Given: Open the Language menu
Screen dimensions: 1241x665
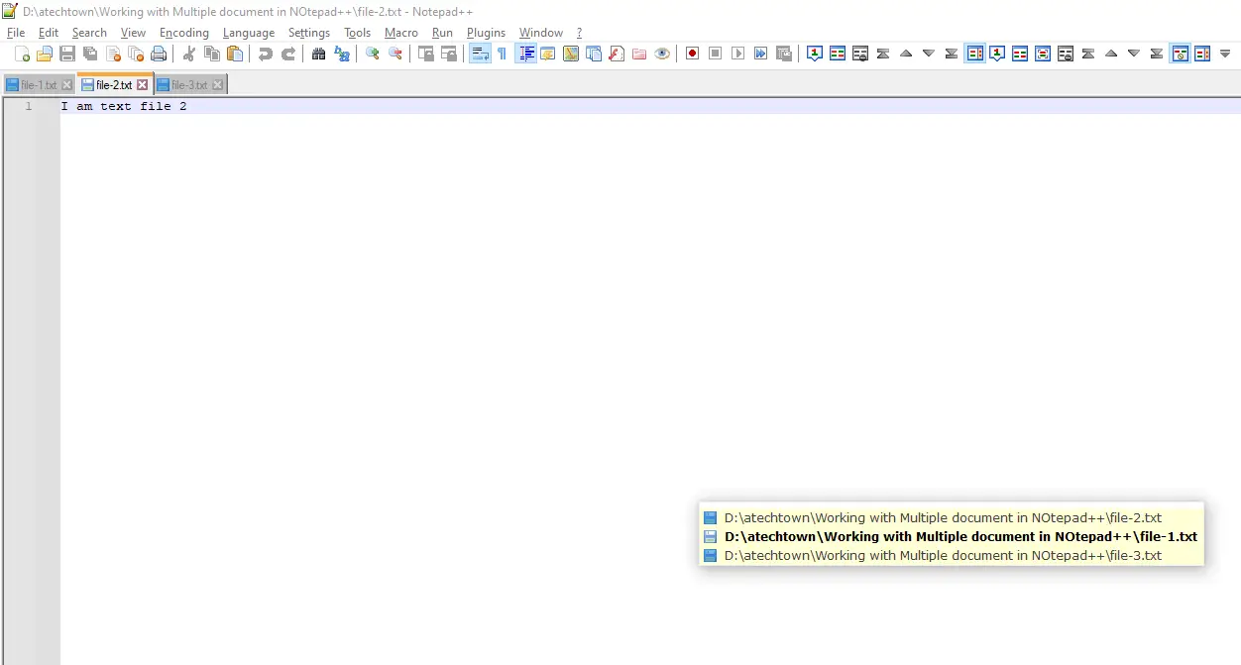Looking at the screenshot, I should tap(249, 33).
